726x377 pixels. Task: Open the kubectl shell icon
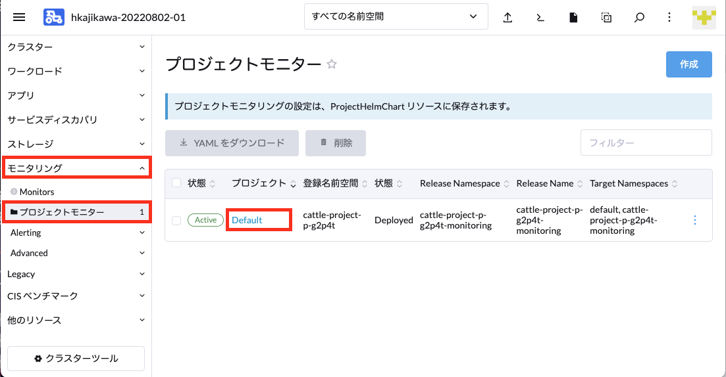540,18
